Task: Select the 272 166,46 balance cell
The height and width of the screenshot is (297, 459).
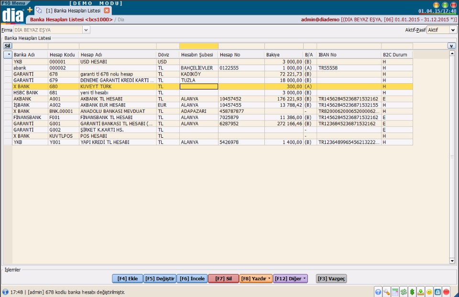Action: tap(284, 123)
